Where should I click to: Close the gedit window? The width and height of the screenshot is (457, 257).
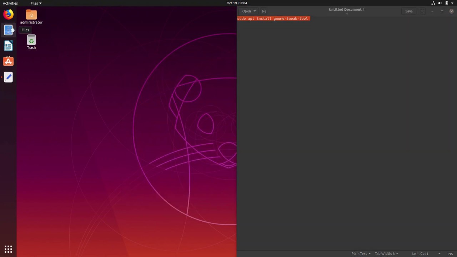tap(452, 11)
